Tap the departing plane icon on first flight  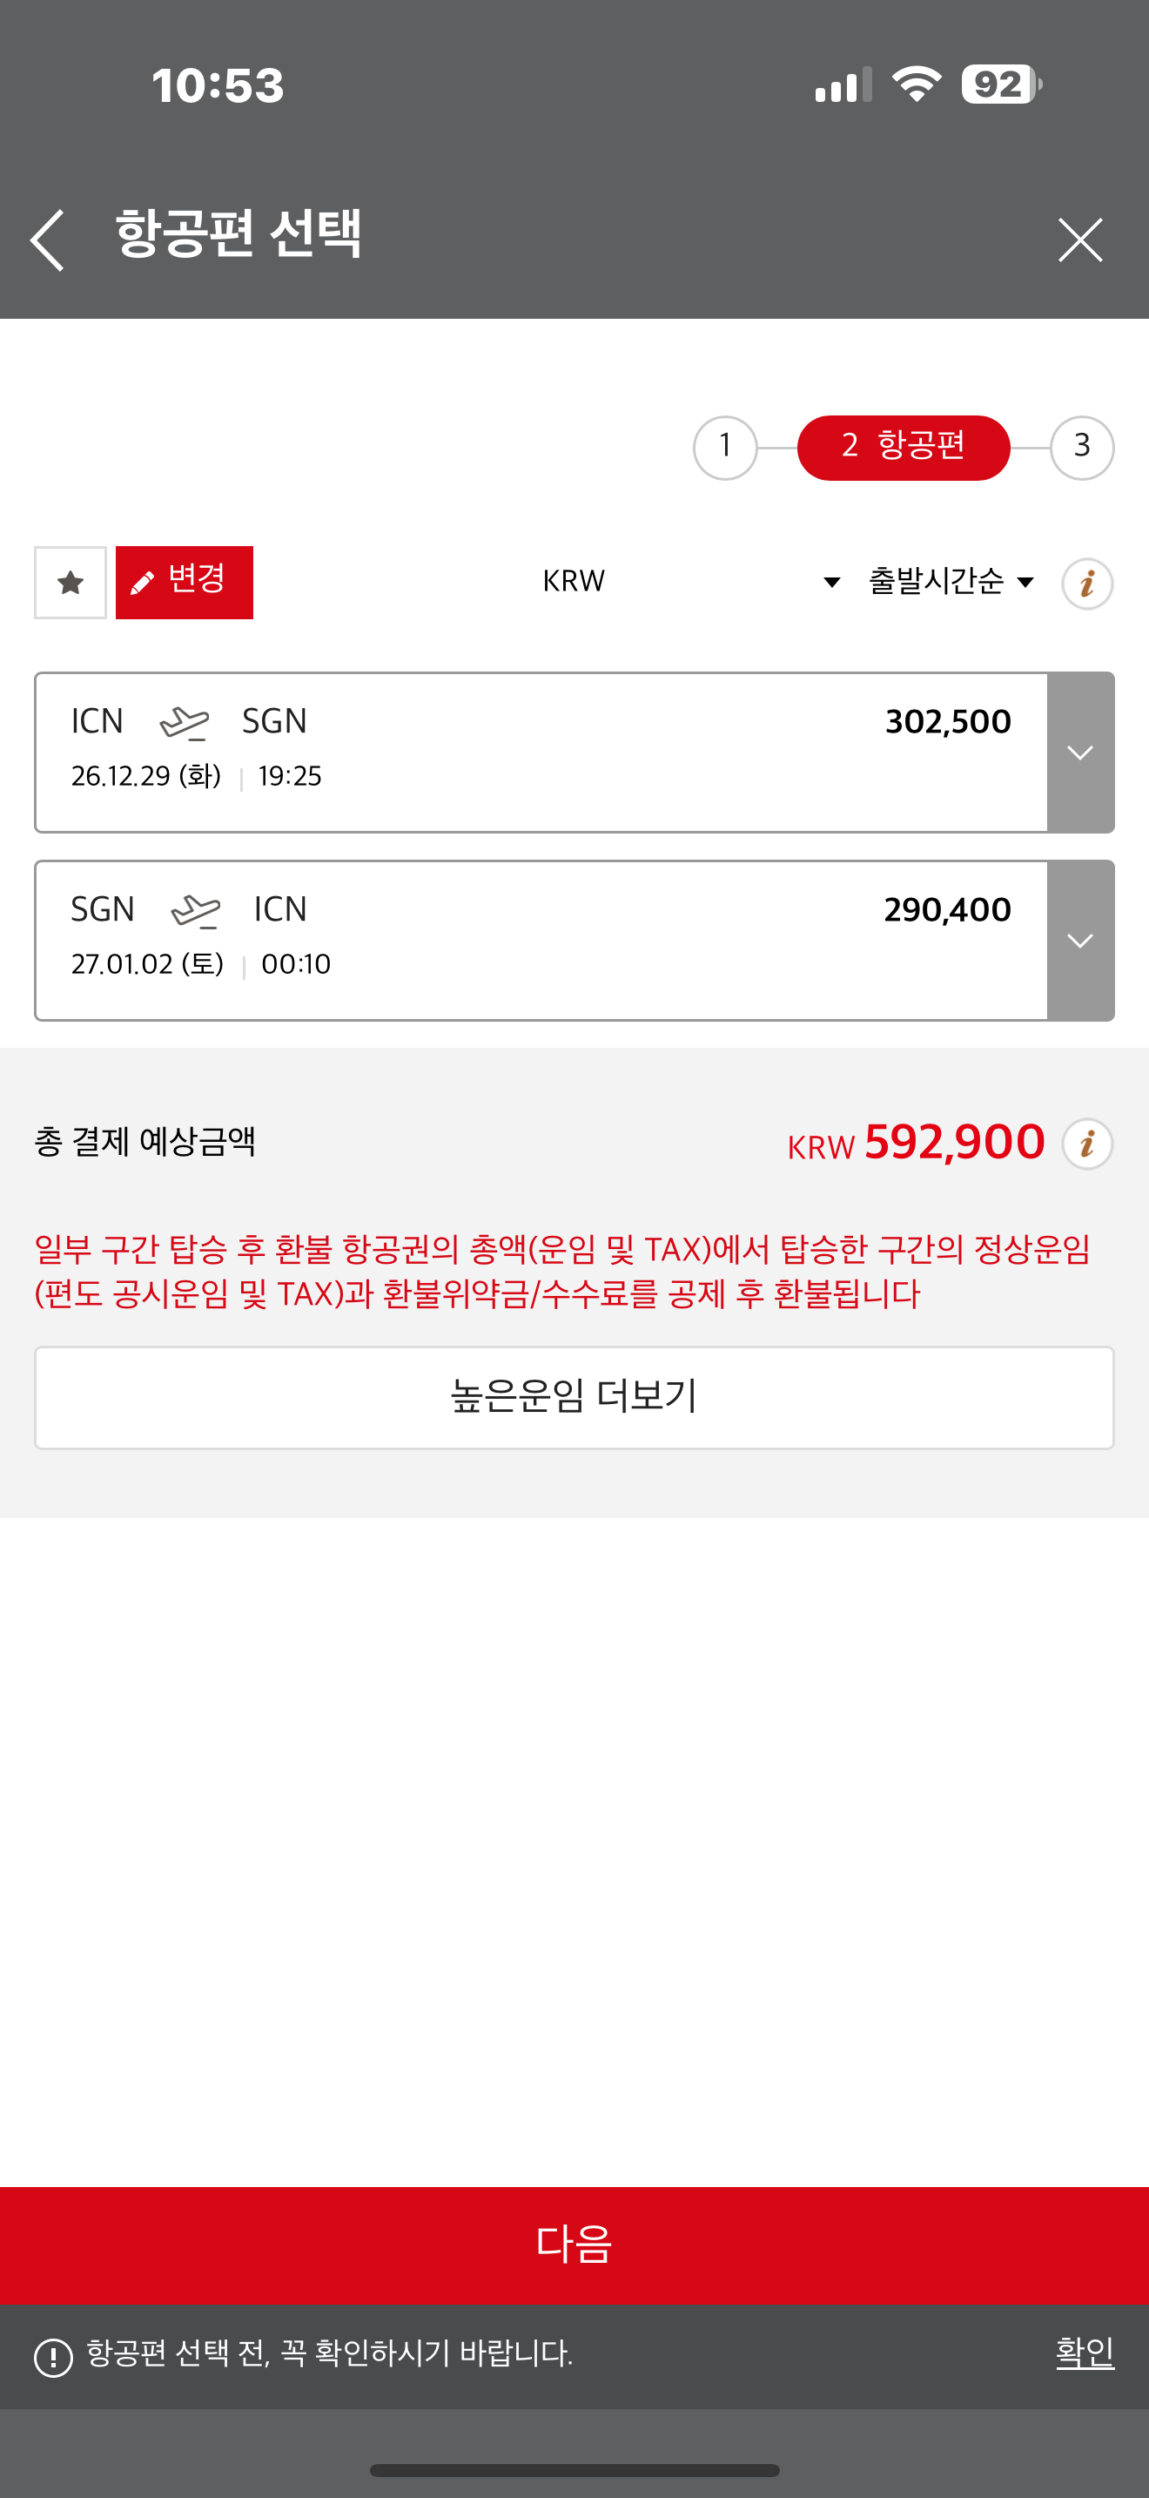pos(184,722)
